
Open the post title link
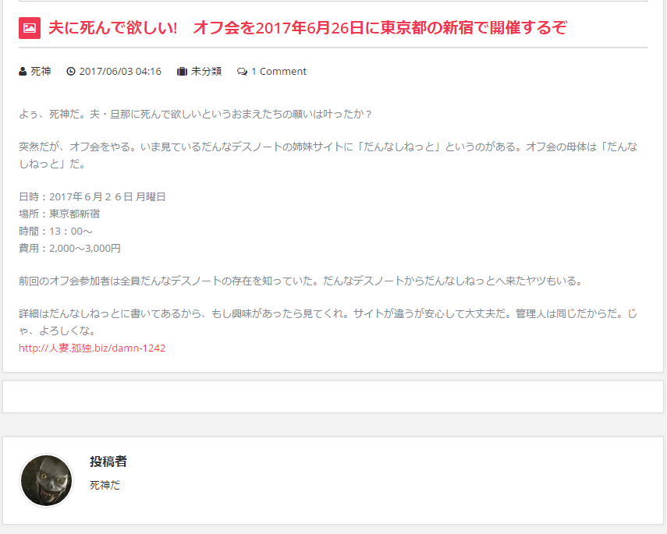(x=307, y=28)
